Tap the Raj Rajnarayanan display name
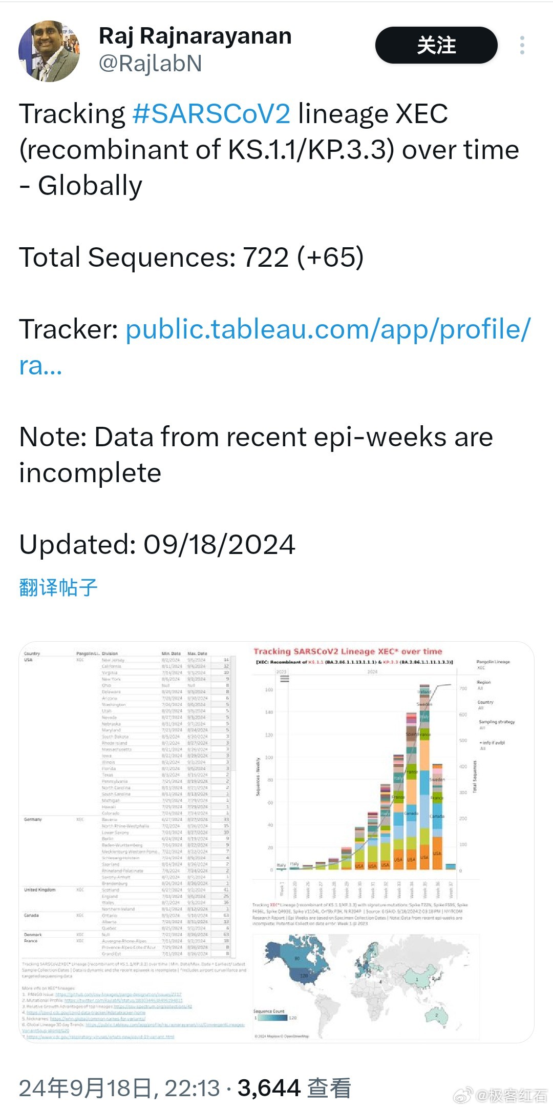The image size is (553, 1109). pos(195,36)
